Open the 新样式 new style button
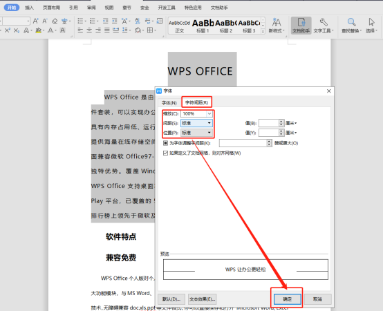This screenshot has height=311, width=383. coord(277,26)
